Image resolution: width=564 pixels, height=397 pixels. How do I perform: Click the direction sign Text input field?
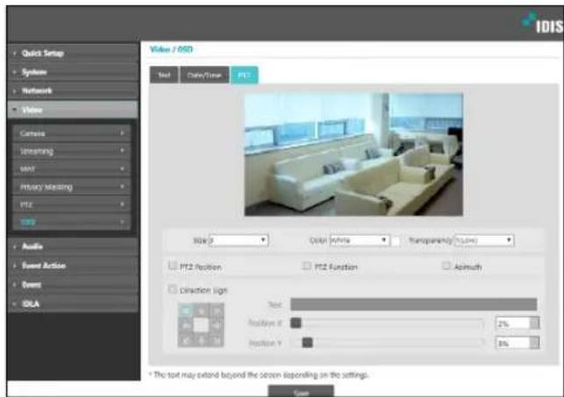414,304
